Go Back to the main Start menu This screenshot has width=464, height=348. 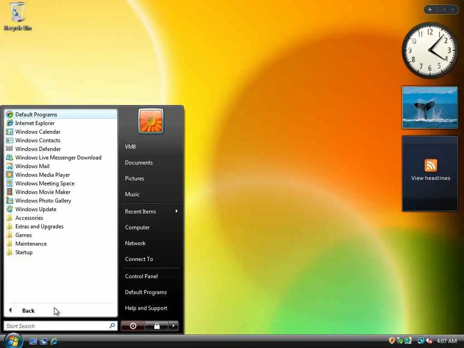click(x=61, y=310)
